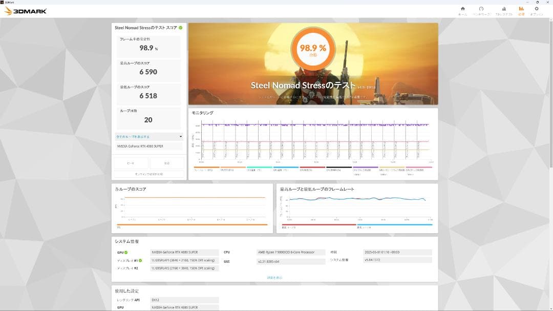The image size is (553, 311).
Task: Open the Options gear icon
Action: click(536, 11)
